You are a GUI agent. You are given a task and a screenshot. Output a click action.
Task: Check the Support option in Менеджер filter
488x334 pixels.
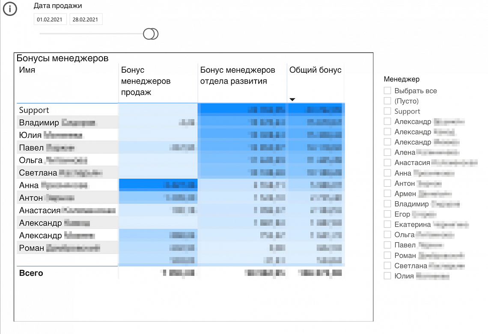coord(387,111)
